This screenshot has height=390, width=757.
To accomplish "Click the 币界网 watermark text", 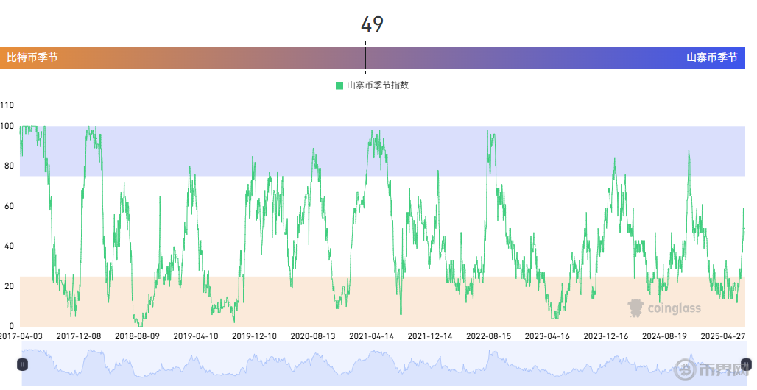I will click(718, 368).
